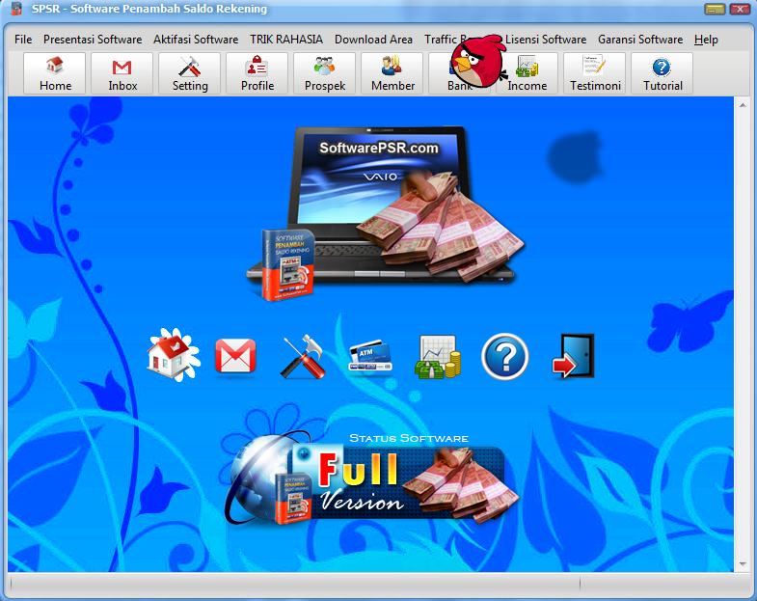757x601 pixels.
Task: Open the Tutorial toolbar button
Action: (x=662, y=73)
